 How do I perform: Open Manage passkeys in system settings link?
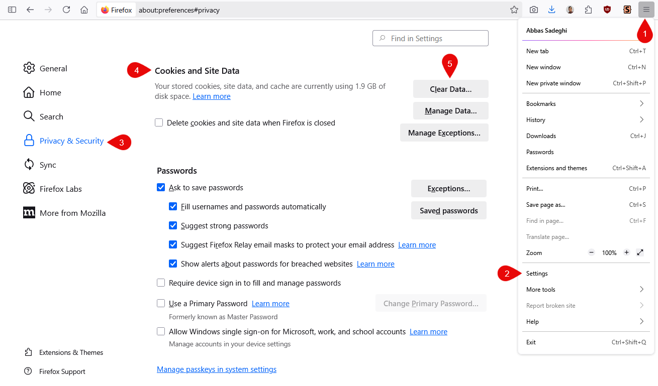[217, 369]
